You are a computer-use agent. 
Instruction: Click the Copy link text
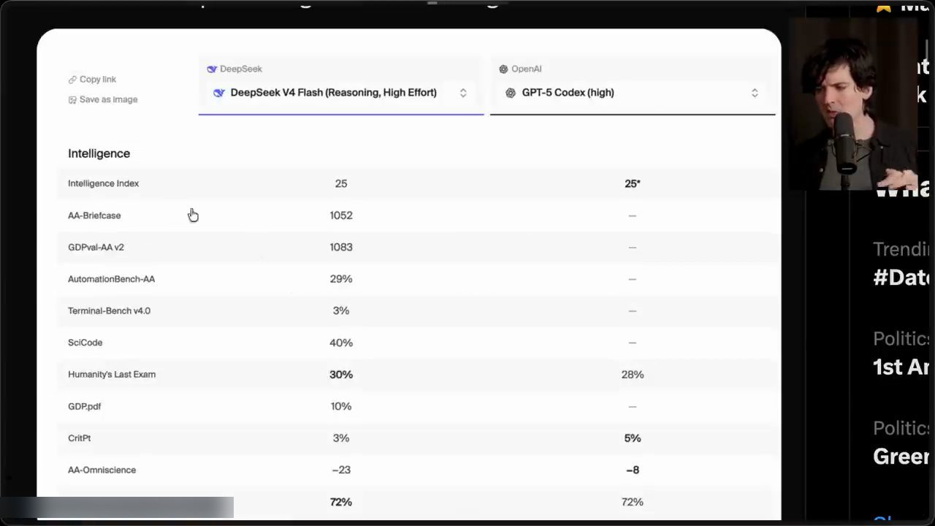(98, 80)
